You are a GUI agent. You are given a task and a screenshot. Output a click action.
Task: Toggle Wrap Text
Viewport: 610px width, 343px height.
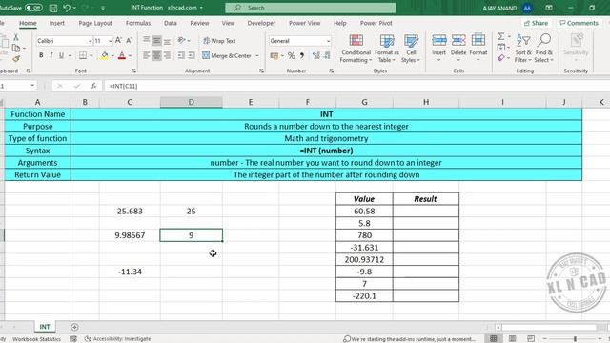(x=219, y=41)
